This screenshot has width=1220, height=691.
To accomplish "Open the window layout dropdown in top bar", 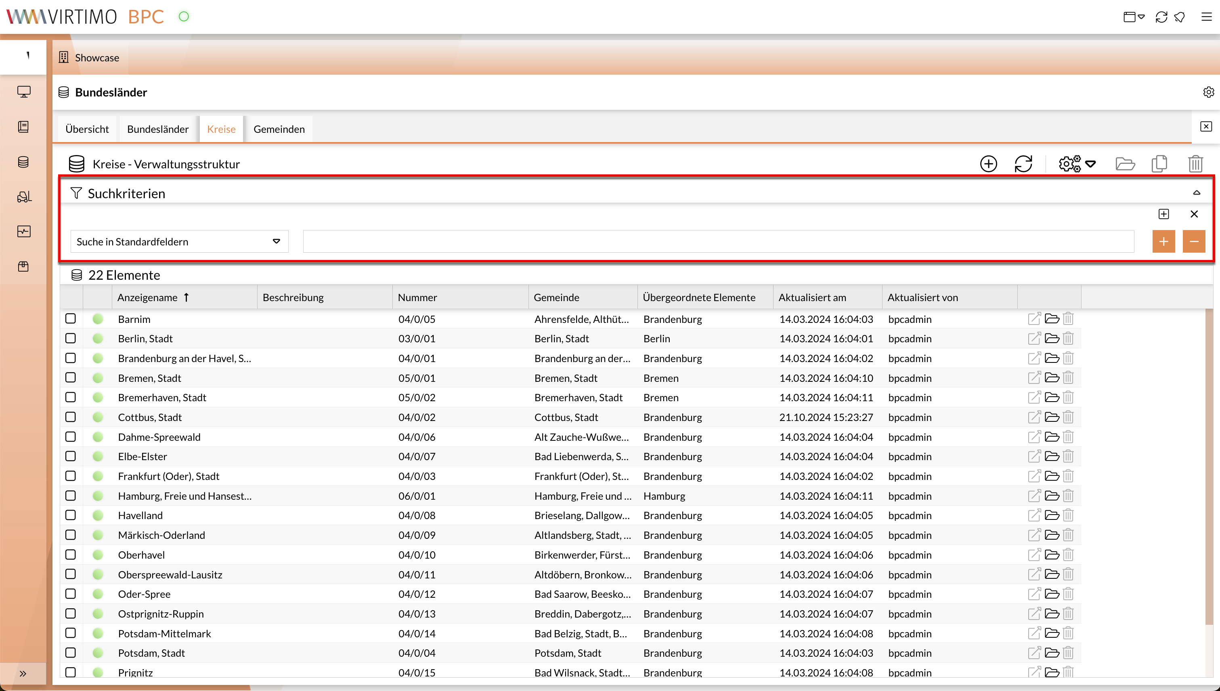I will point(1134,17).
